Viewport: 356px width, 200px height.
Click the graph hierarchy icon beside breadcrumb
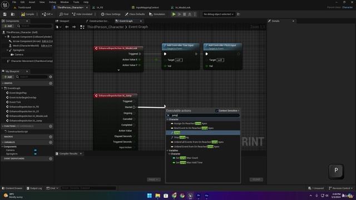(82, 27)
